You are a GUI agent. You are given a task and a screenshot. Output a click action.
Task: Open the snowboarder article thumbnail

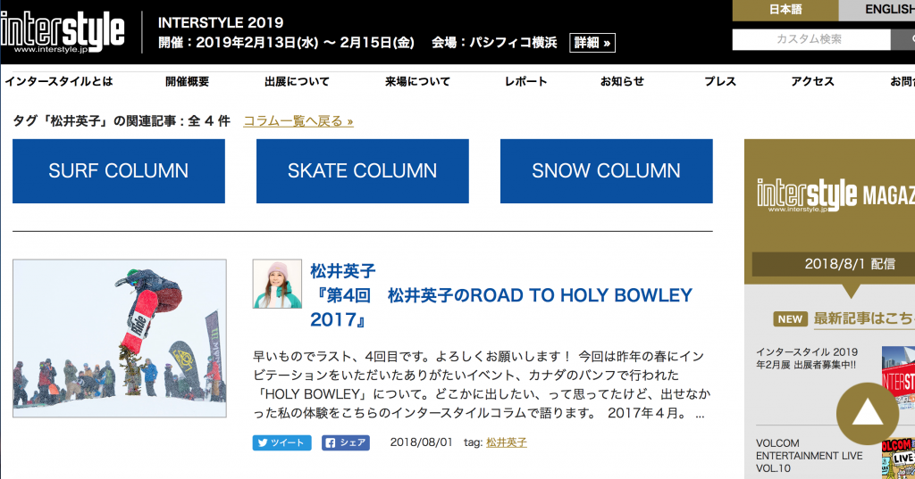(x=120, y=338)
